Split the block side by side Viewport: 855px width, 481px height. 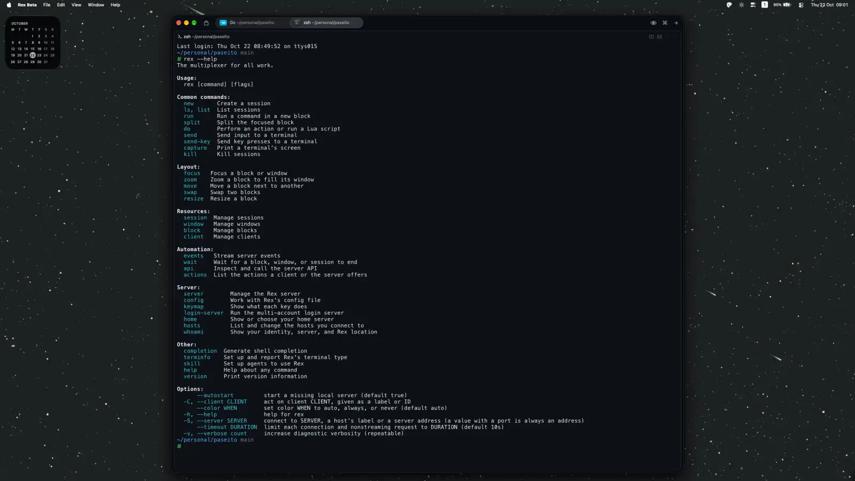point(651,37)
